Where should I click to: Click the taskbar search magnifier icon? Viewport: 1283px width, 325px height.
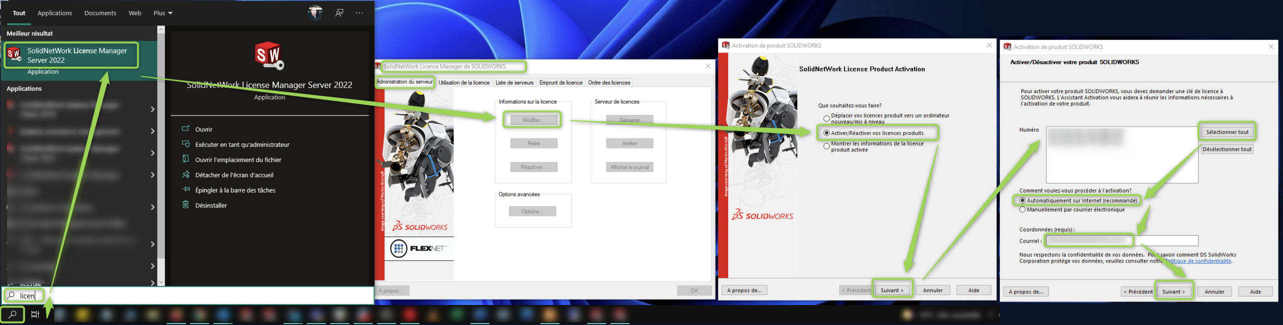pos(13,314)
